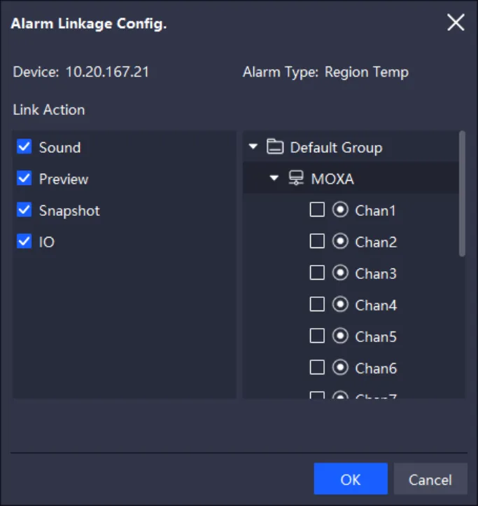This screenshot has width=478, height=506.
Task: Click the Chan3 channel icon
Action: point(341,273)
